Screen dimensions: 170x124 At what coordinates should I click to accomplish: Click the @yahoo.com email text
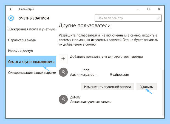119,75
